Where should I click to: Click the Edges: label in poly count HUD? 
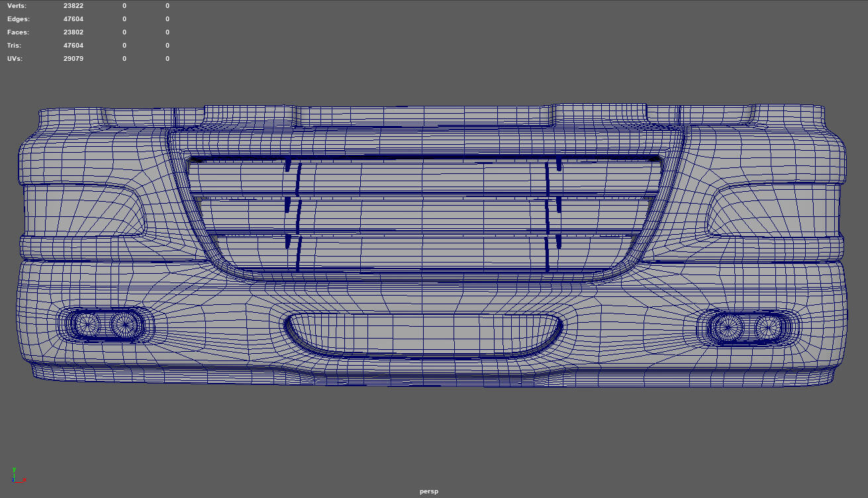pyautogui.click(x=18, y=19)
